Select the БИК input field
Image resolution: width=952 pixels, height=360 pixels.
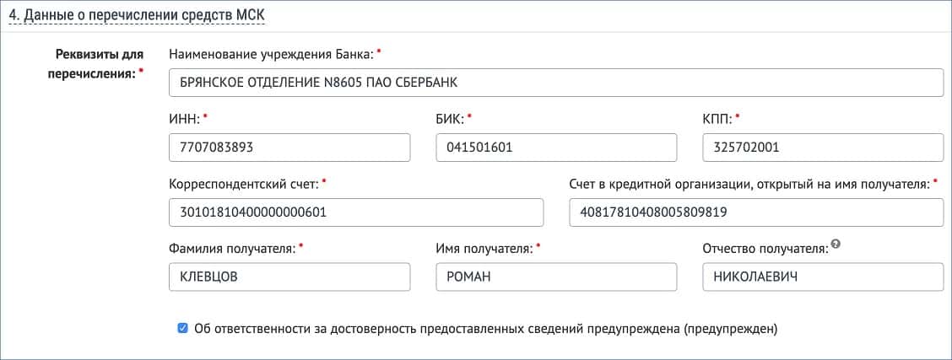click(x=556, y=148)
